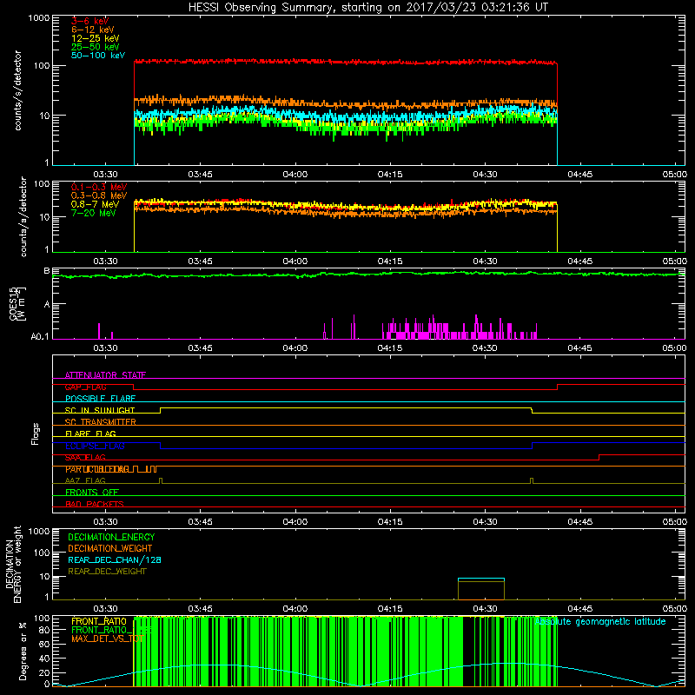Screen dimensions: 695x695
Task: Click the FRONT_RATIO legend label in yellow
Action: (99, 621)
